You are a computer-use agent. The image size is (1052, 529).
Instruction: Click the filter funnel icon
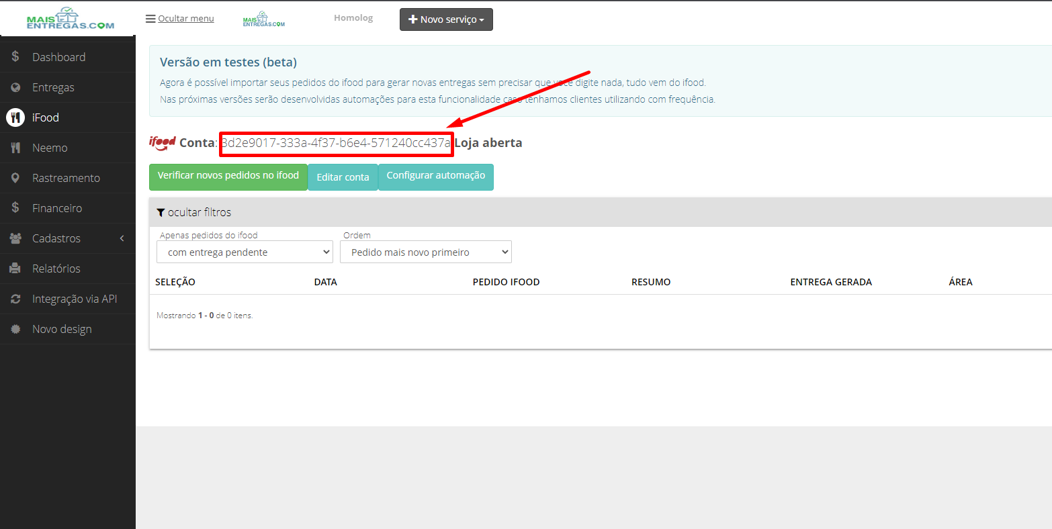click(x=161, y=212)
